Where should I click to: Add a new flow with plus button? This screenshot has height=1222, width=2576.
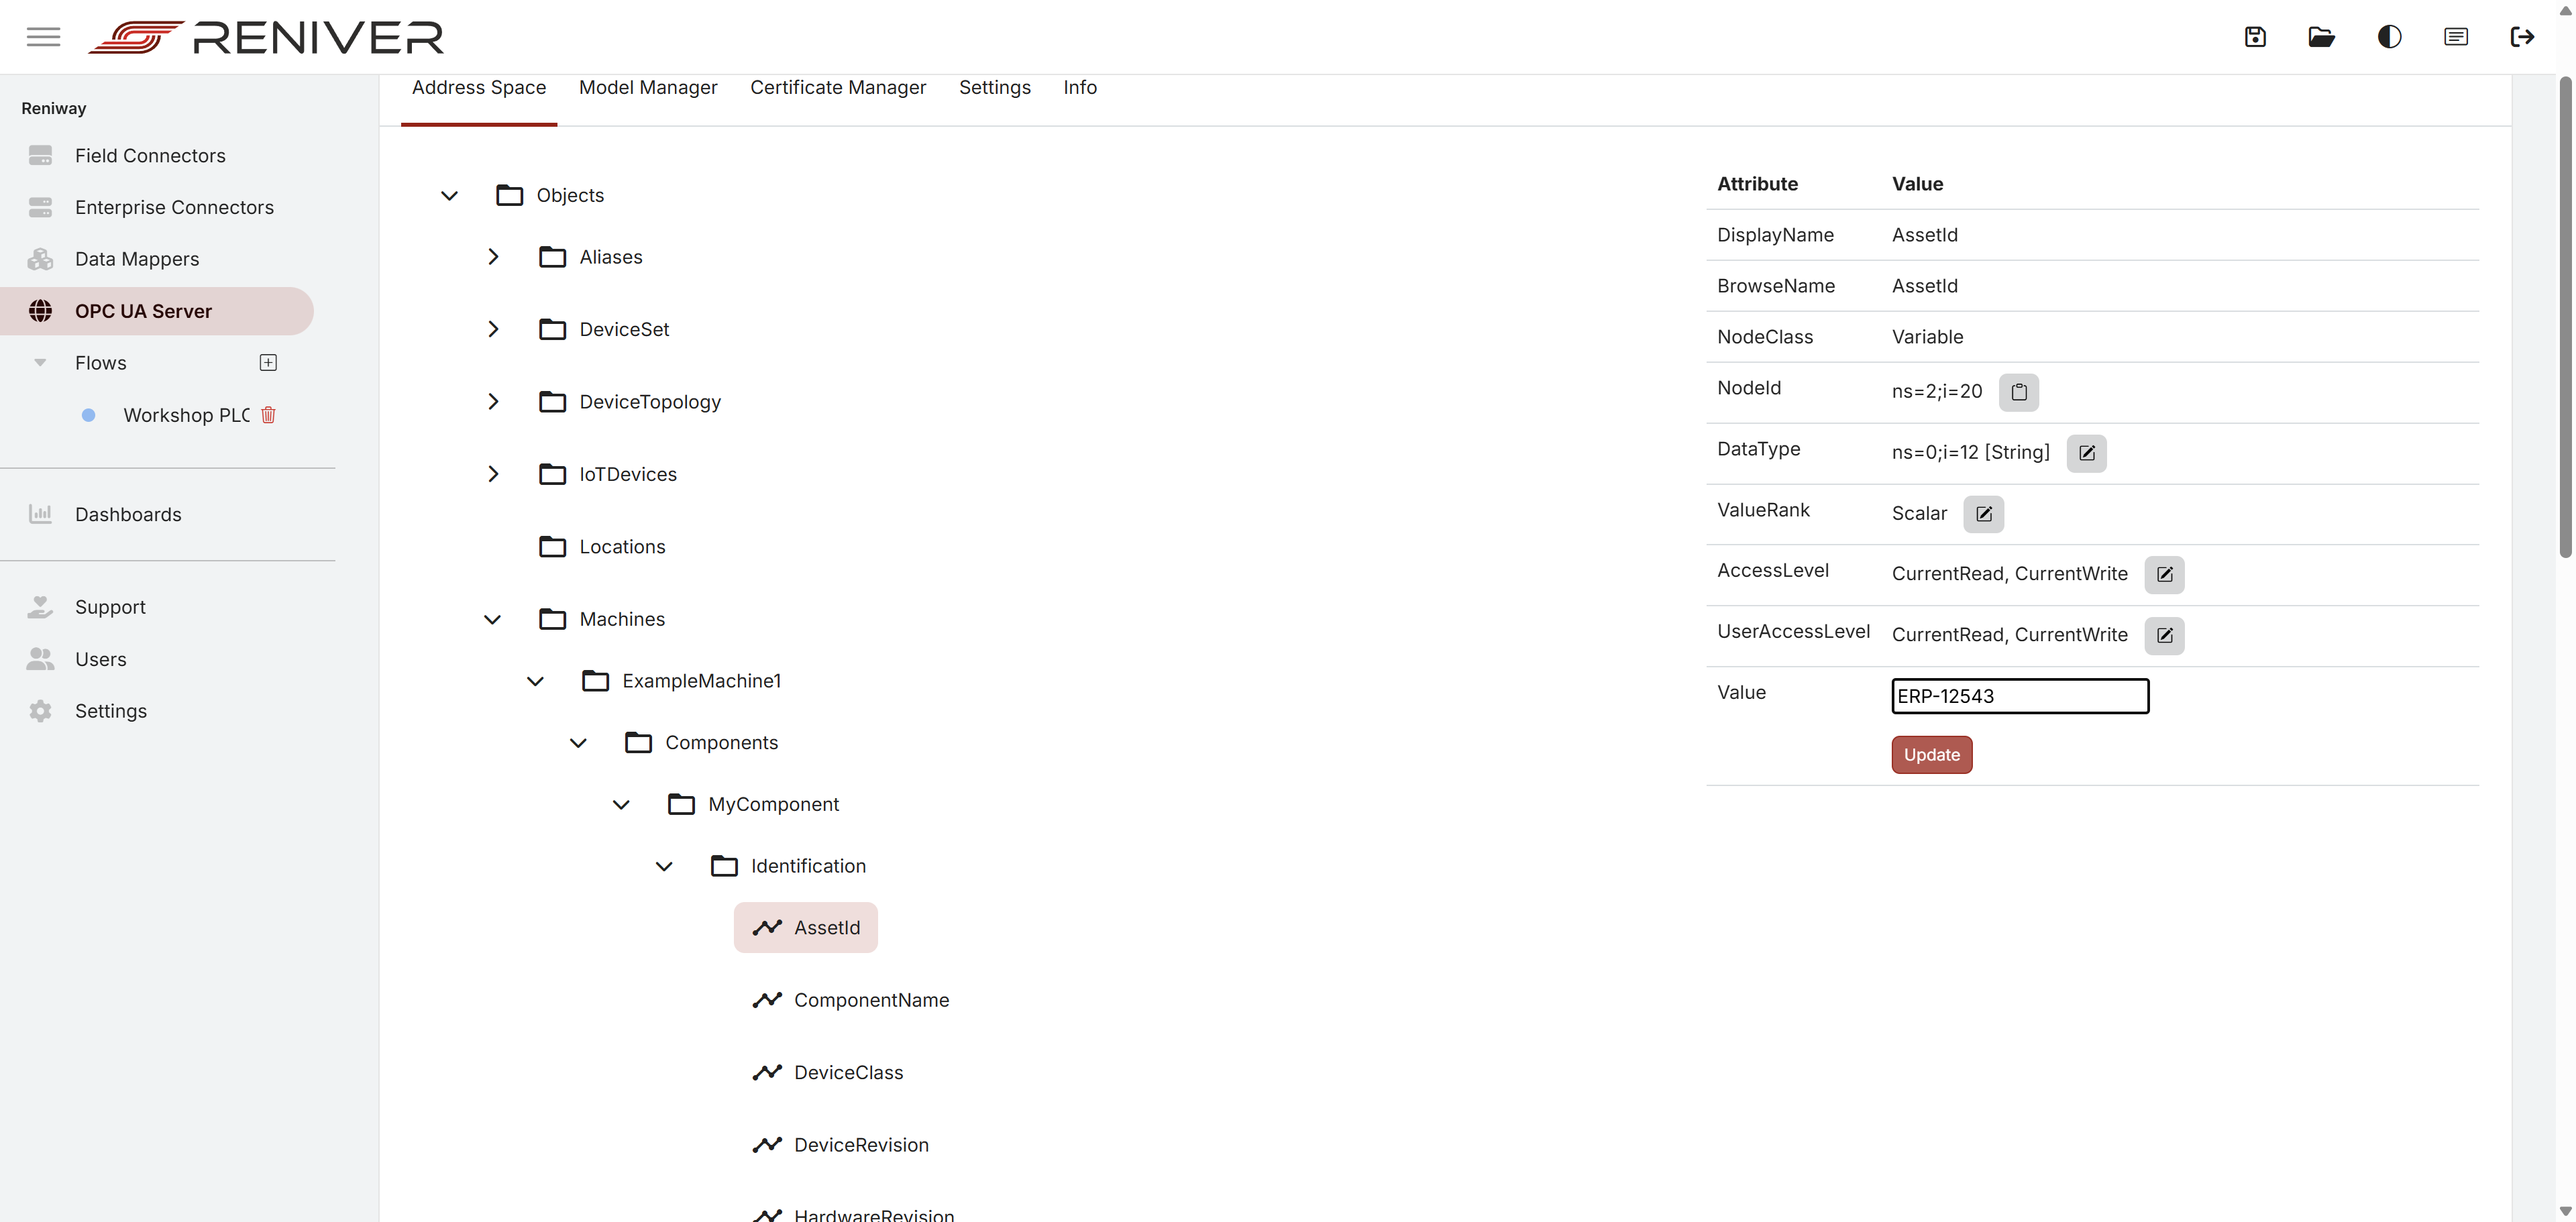tap(268, 362)
